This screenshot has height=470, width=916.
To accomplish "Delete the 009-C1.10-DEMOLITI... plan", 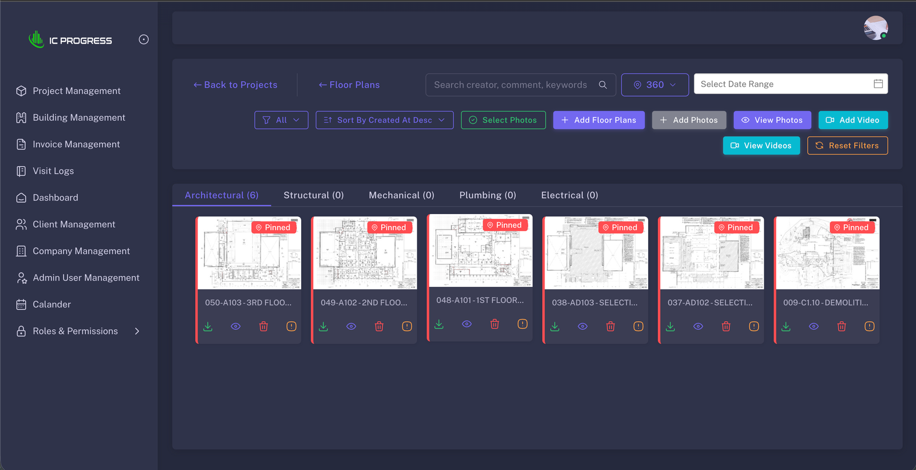I will click(842, 326).
